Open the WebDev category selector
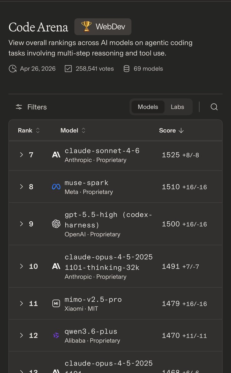The image size is (231, 373). [103, 27]
